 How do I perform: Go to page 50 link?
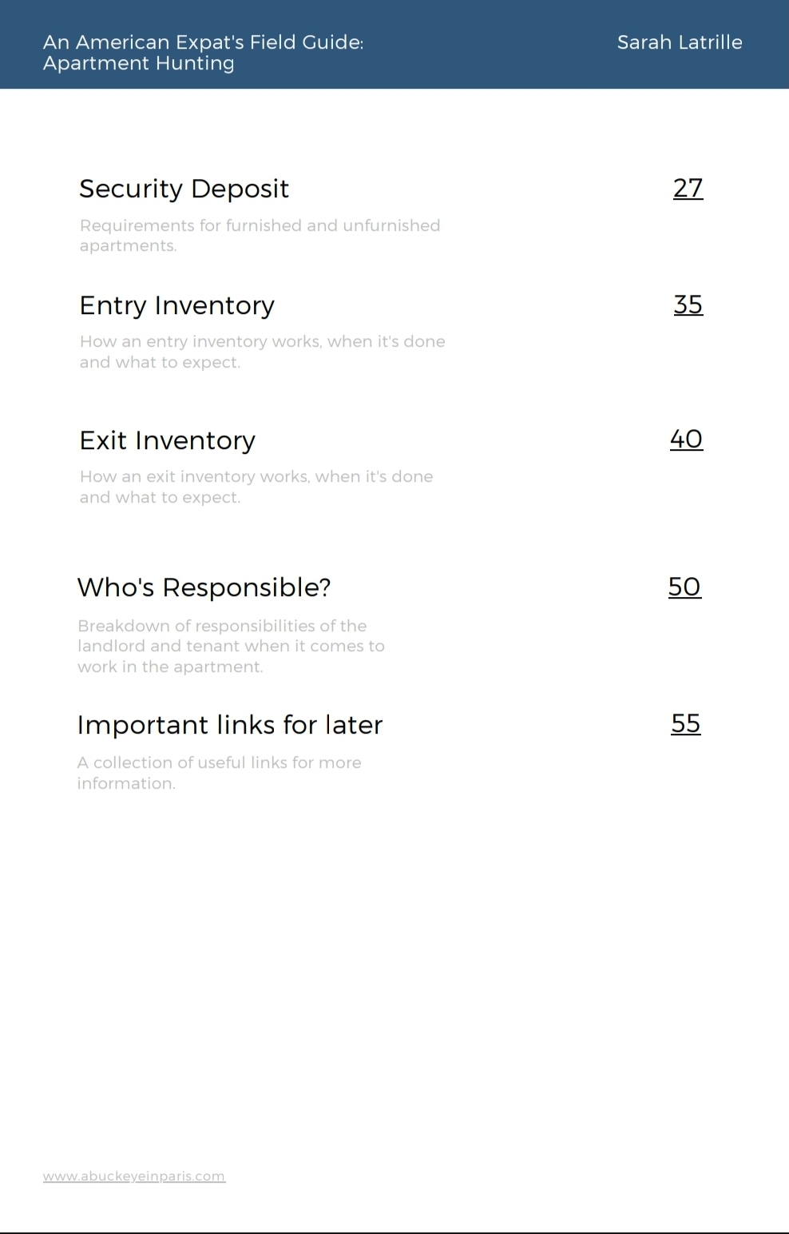(684, 587)
